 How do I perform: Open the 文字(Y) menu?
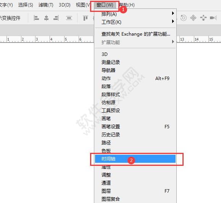pyautogui.click(x=6, y=5)
